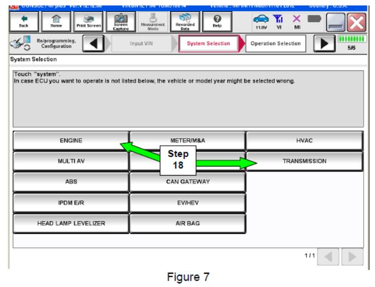Select the ENGINE system
This screenshot has width=375, height=287.
[x=71, y=141]
